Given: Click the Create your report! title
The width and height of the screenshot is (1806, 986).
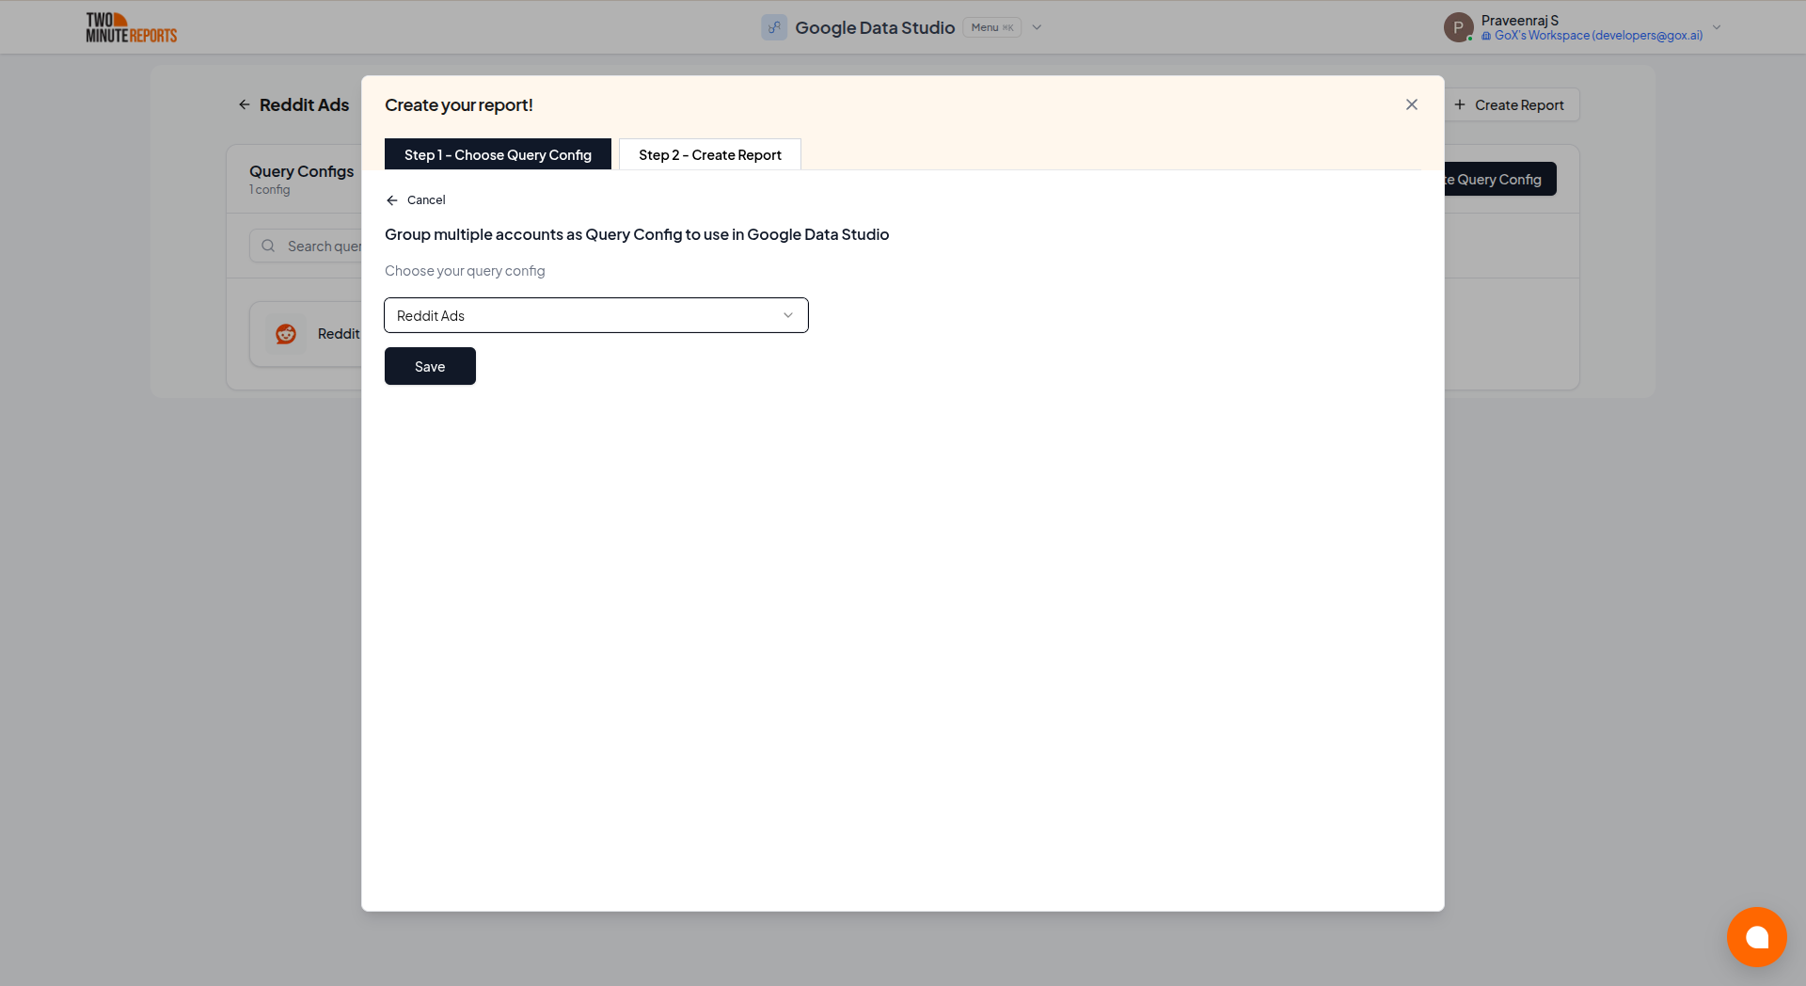Looking at the screenshot, I should [x=459, y=105].
